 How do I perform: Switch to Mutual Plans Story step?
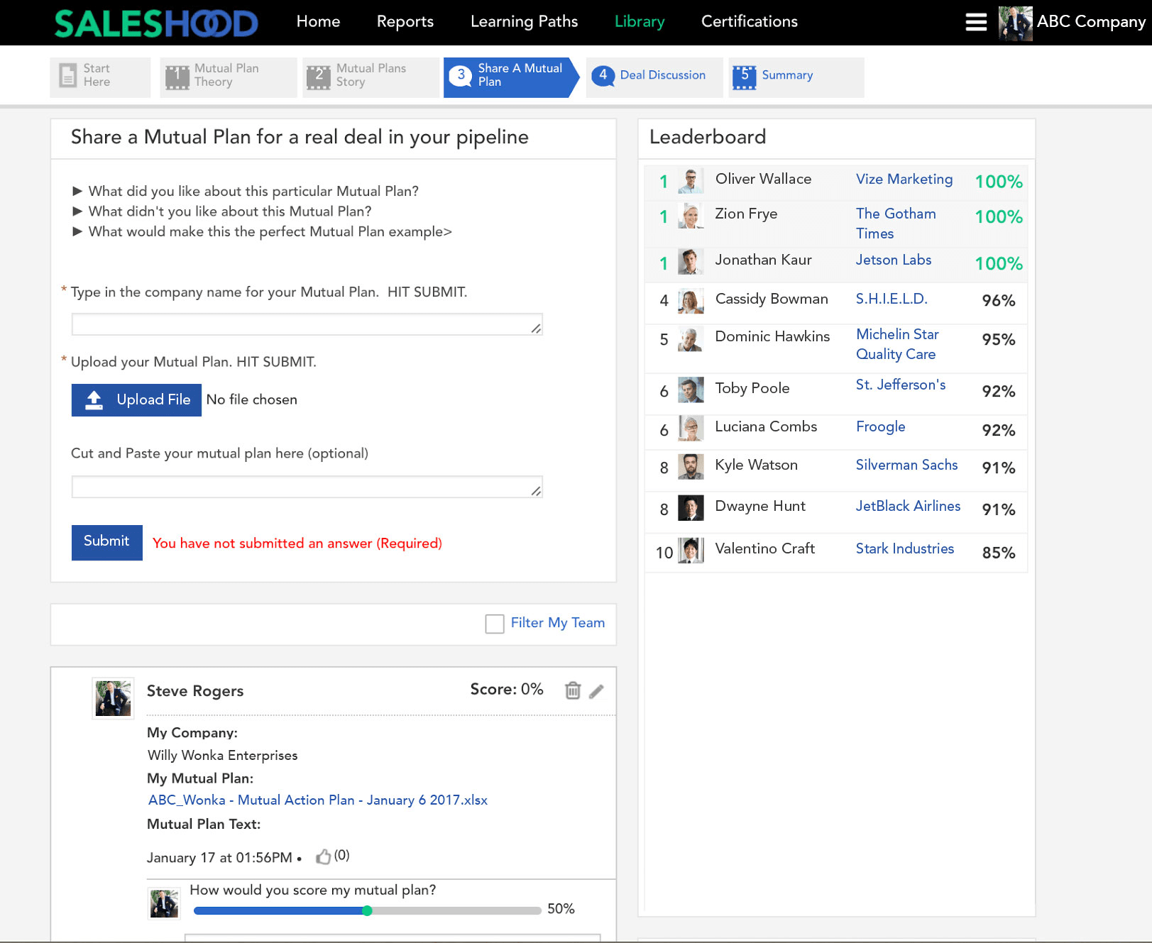pyautogui.click(x=371, y=77)
